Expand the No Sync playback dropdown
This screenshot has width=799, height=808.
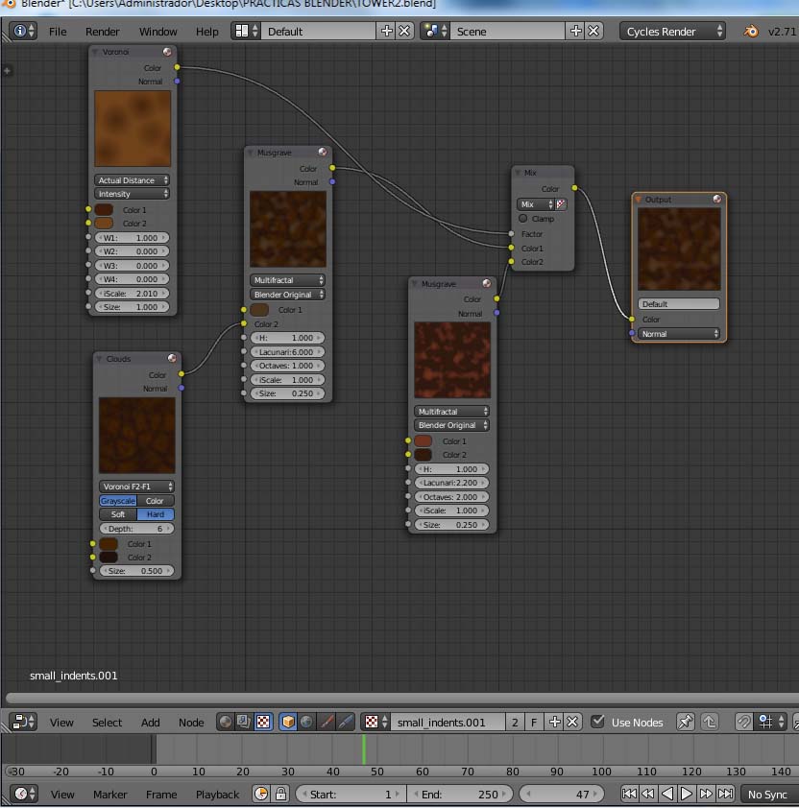(768, 794)
